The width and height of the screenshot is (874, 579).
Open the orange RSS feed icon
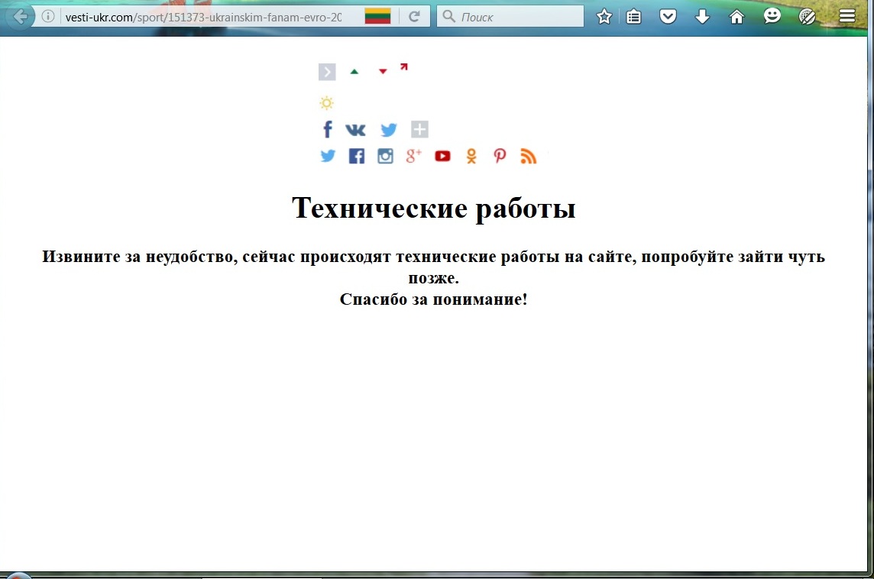(528, 156)
